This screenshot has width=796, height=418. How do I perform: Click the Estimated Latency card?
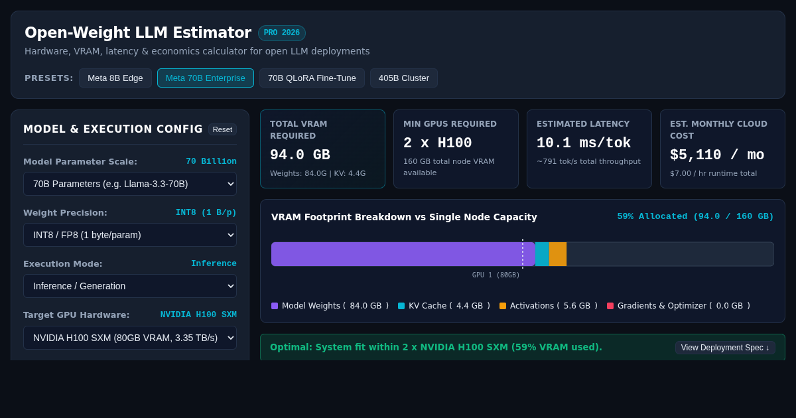(x=589, y=149)
